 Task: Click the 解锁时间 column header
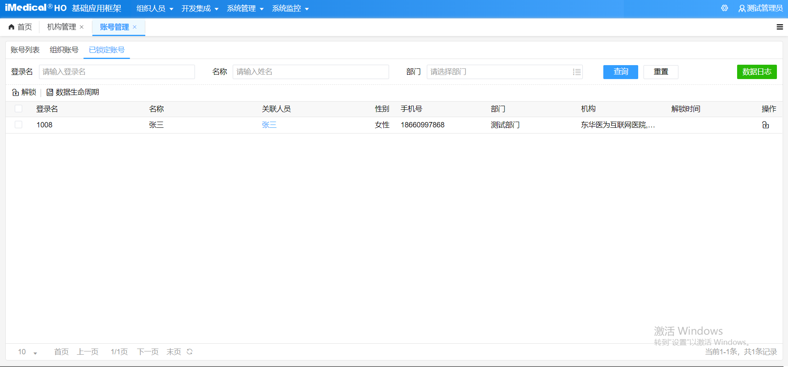686,109
